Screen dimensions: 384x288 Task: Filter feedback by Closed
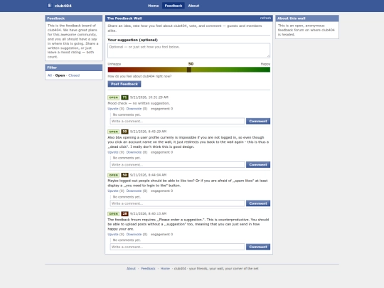[74, 75]
